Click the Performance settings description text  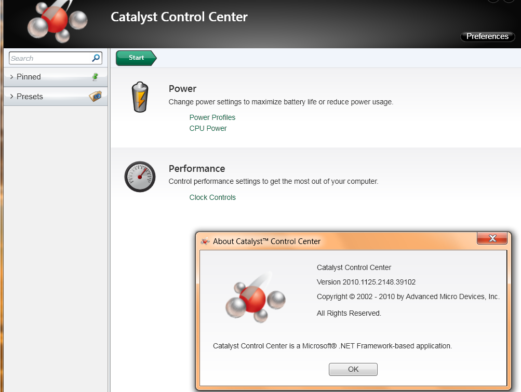pyautogui.click(x=273, y=181)
